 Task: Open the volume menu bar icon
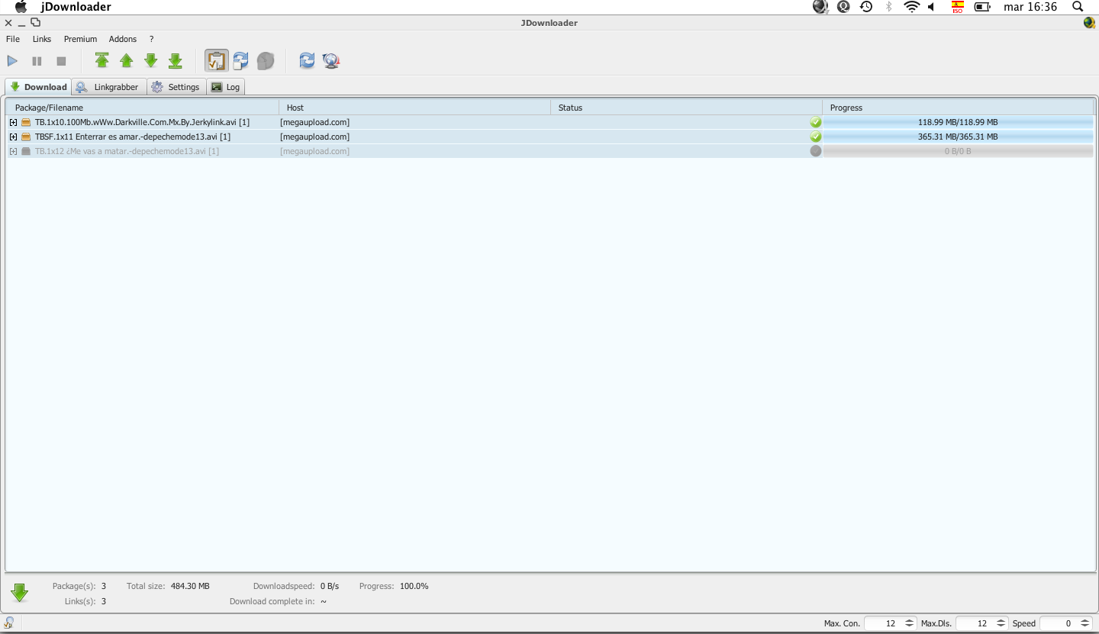point(932,7)
